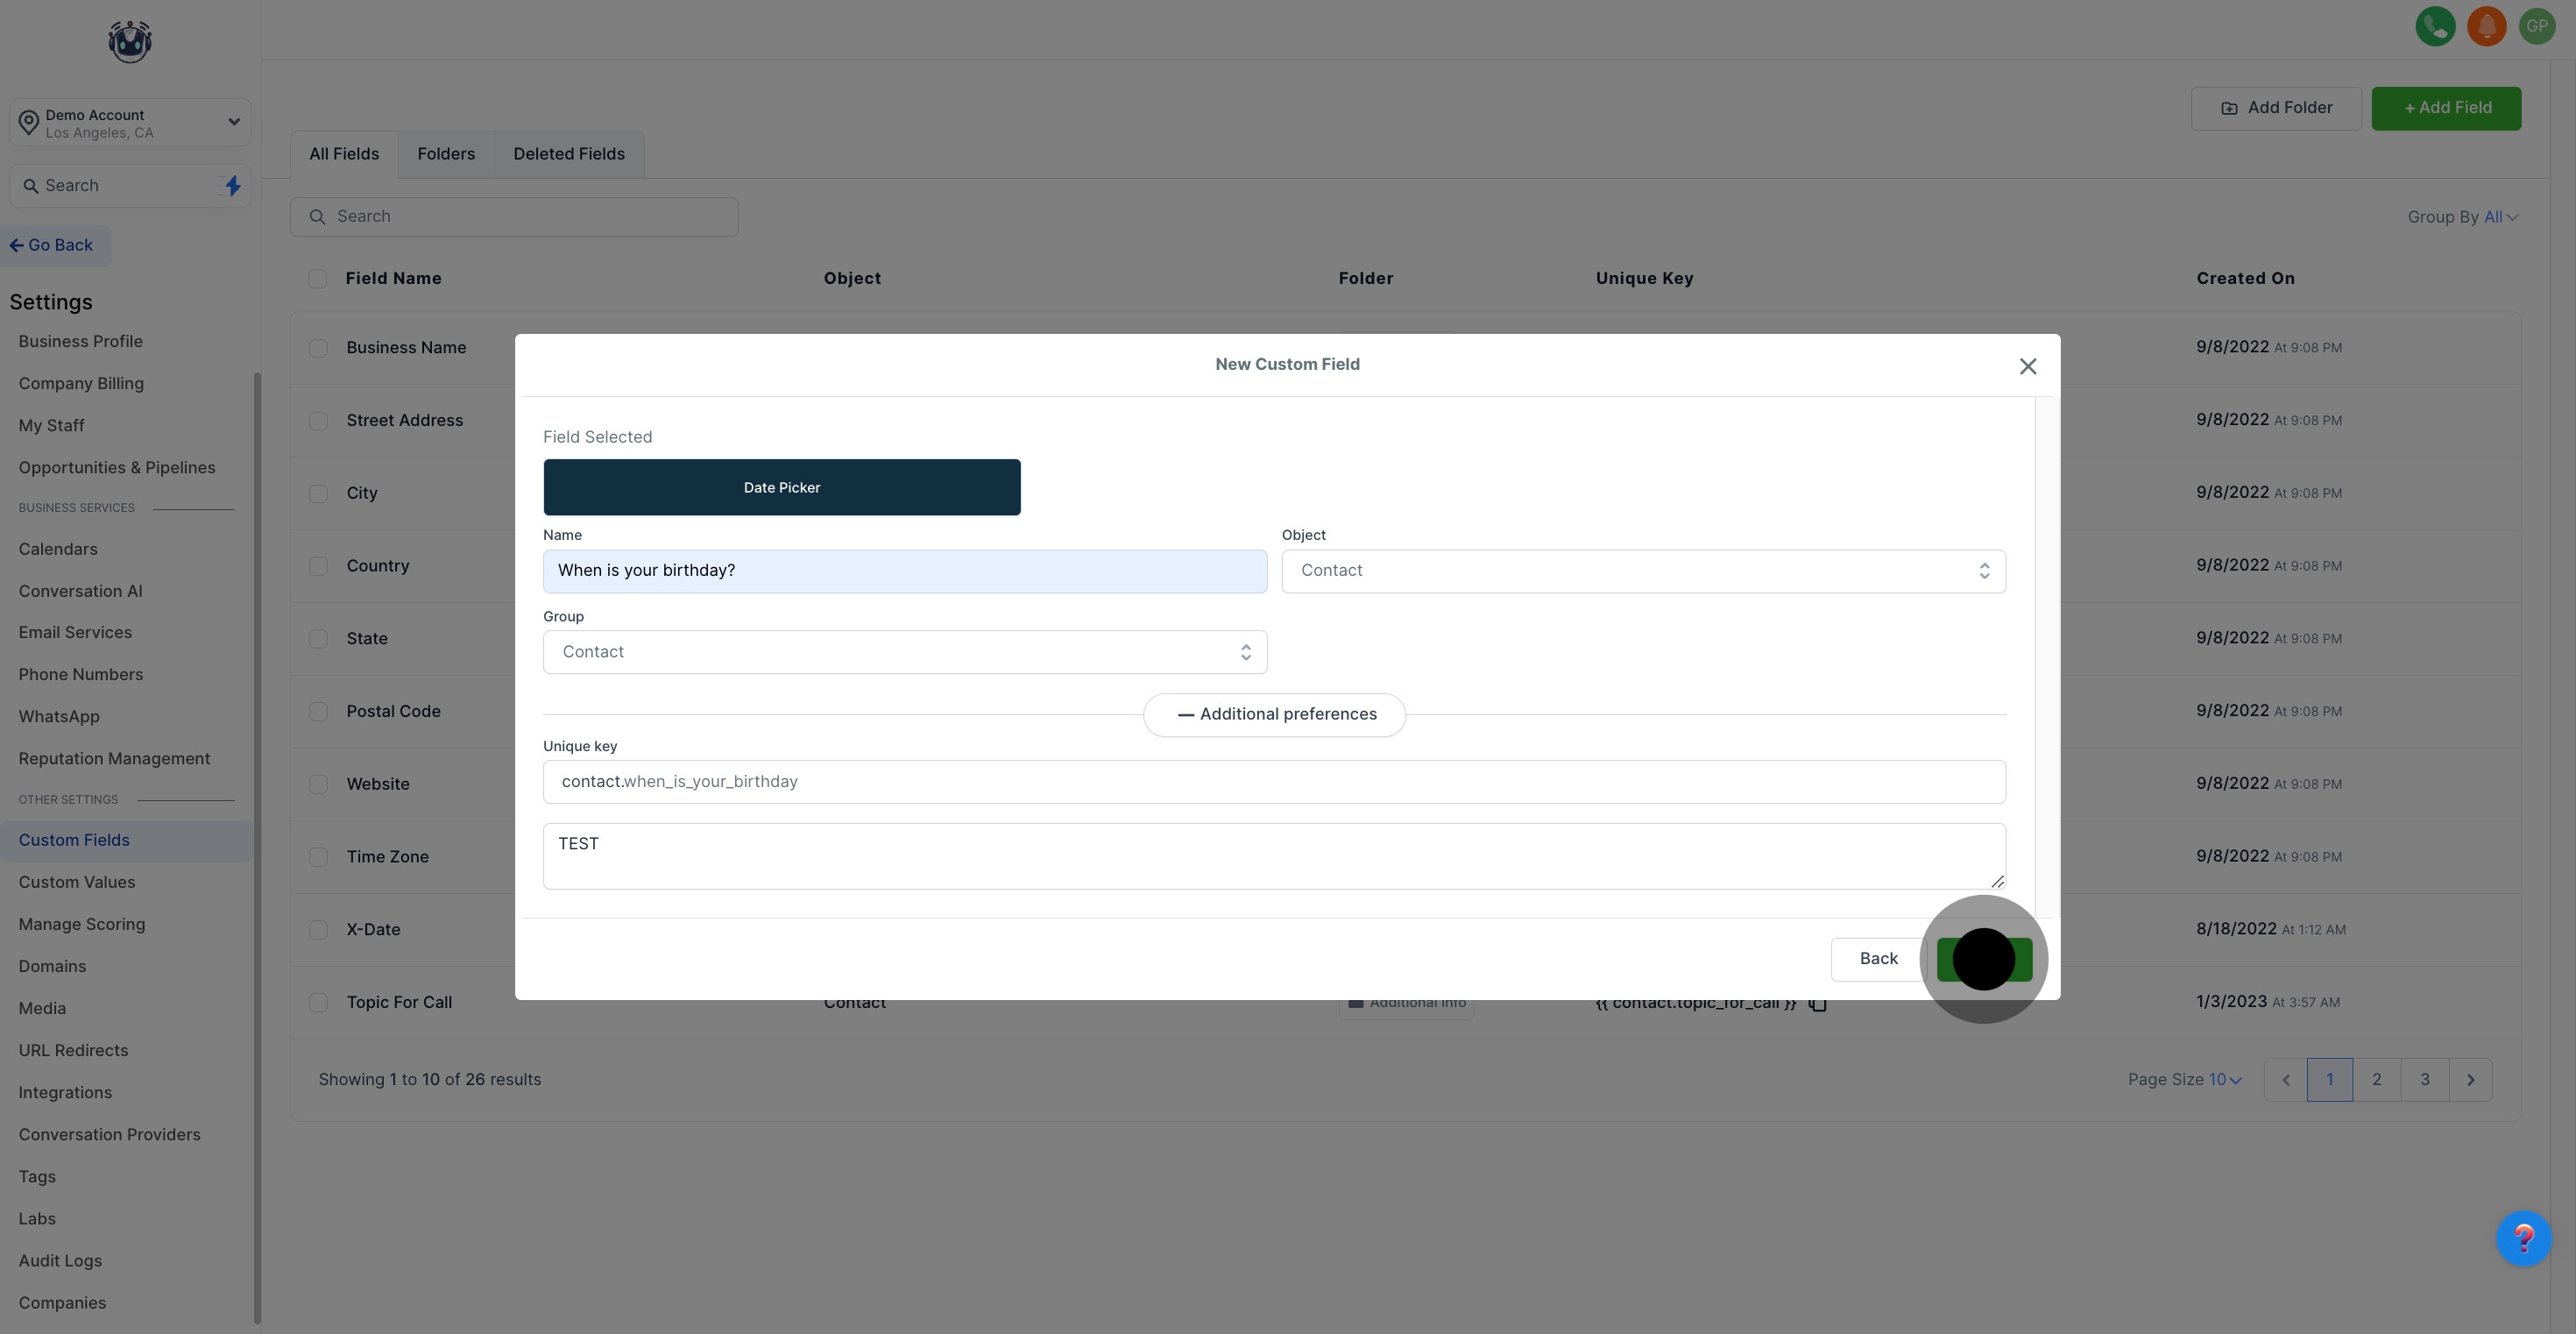Check the Topic For Call checkbox
2576x1334 pixels.
(318, 1002)
